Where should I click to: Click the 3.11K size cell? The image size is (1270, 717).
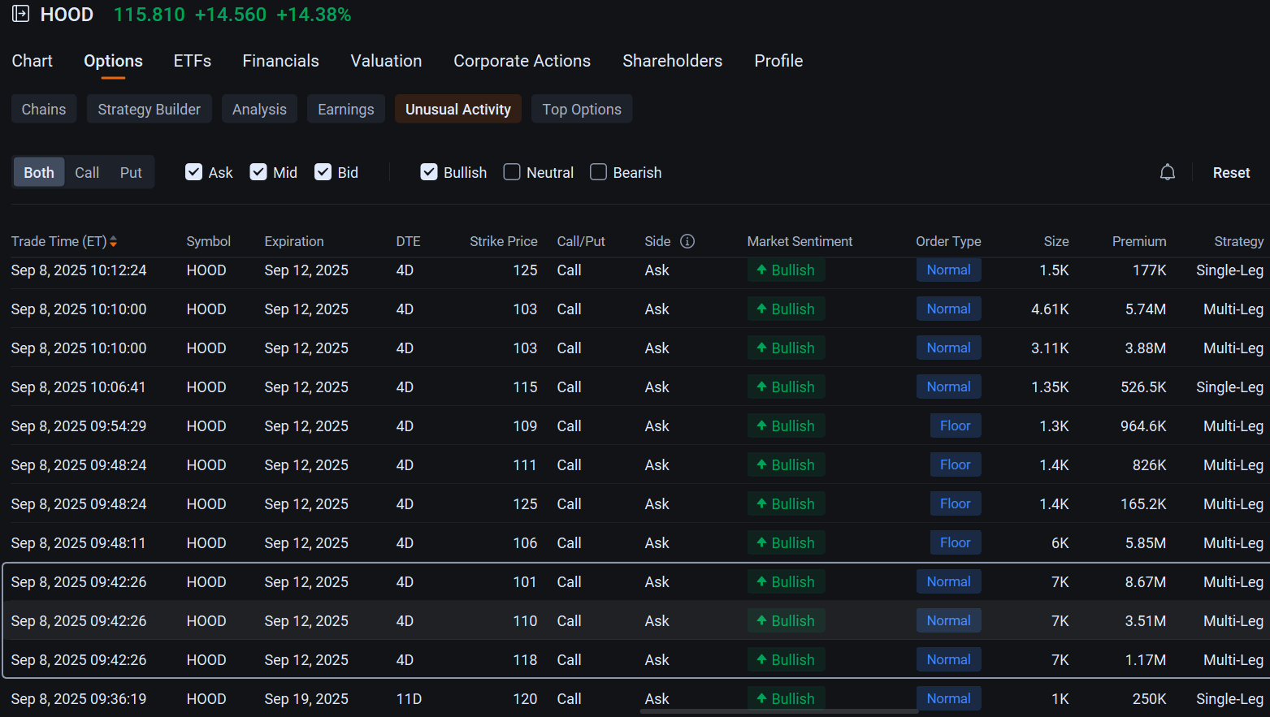tap(1050, 348)
